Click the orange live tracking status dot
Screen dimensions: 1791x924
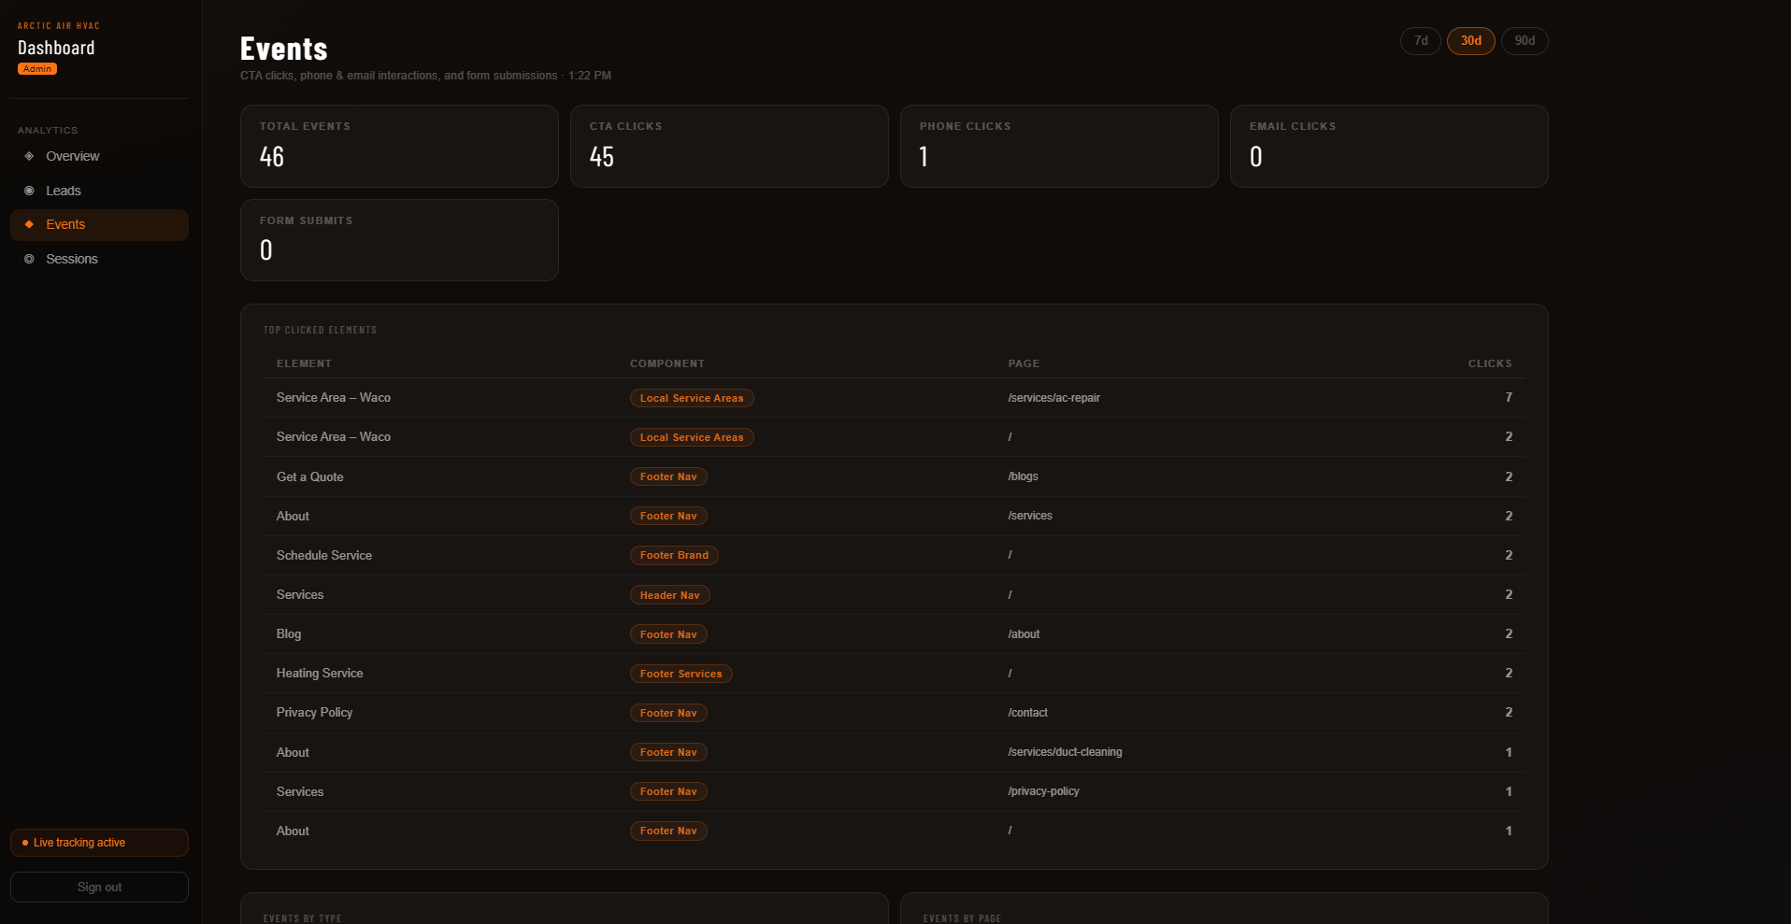[25, 843]
